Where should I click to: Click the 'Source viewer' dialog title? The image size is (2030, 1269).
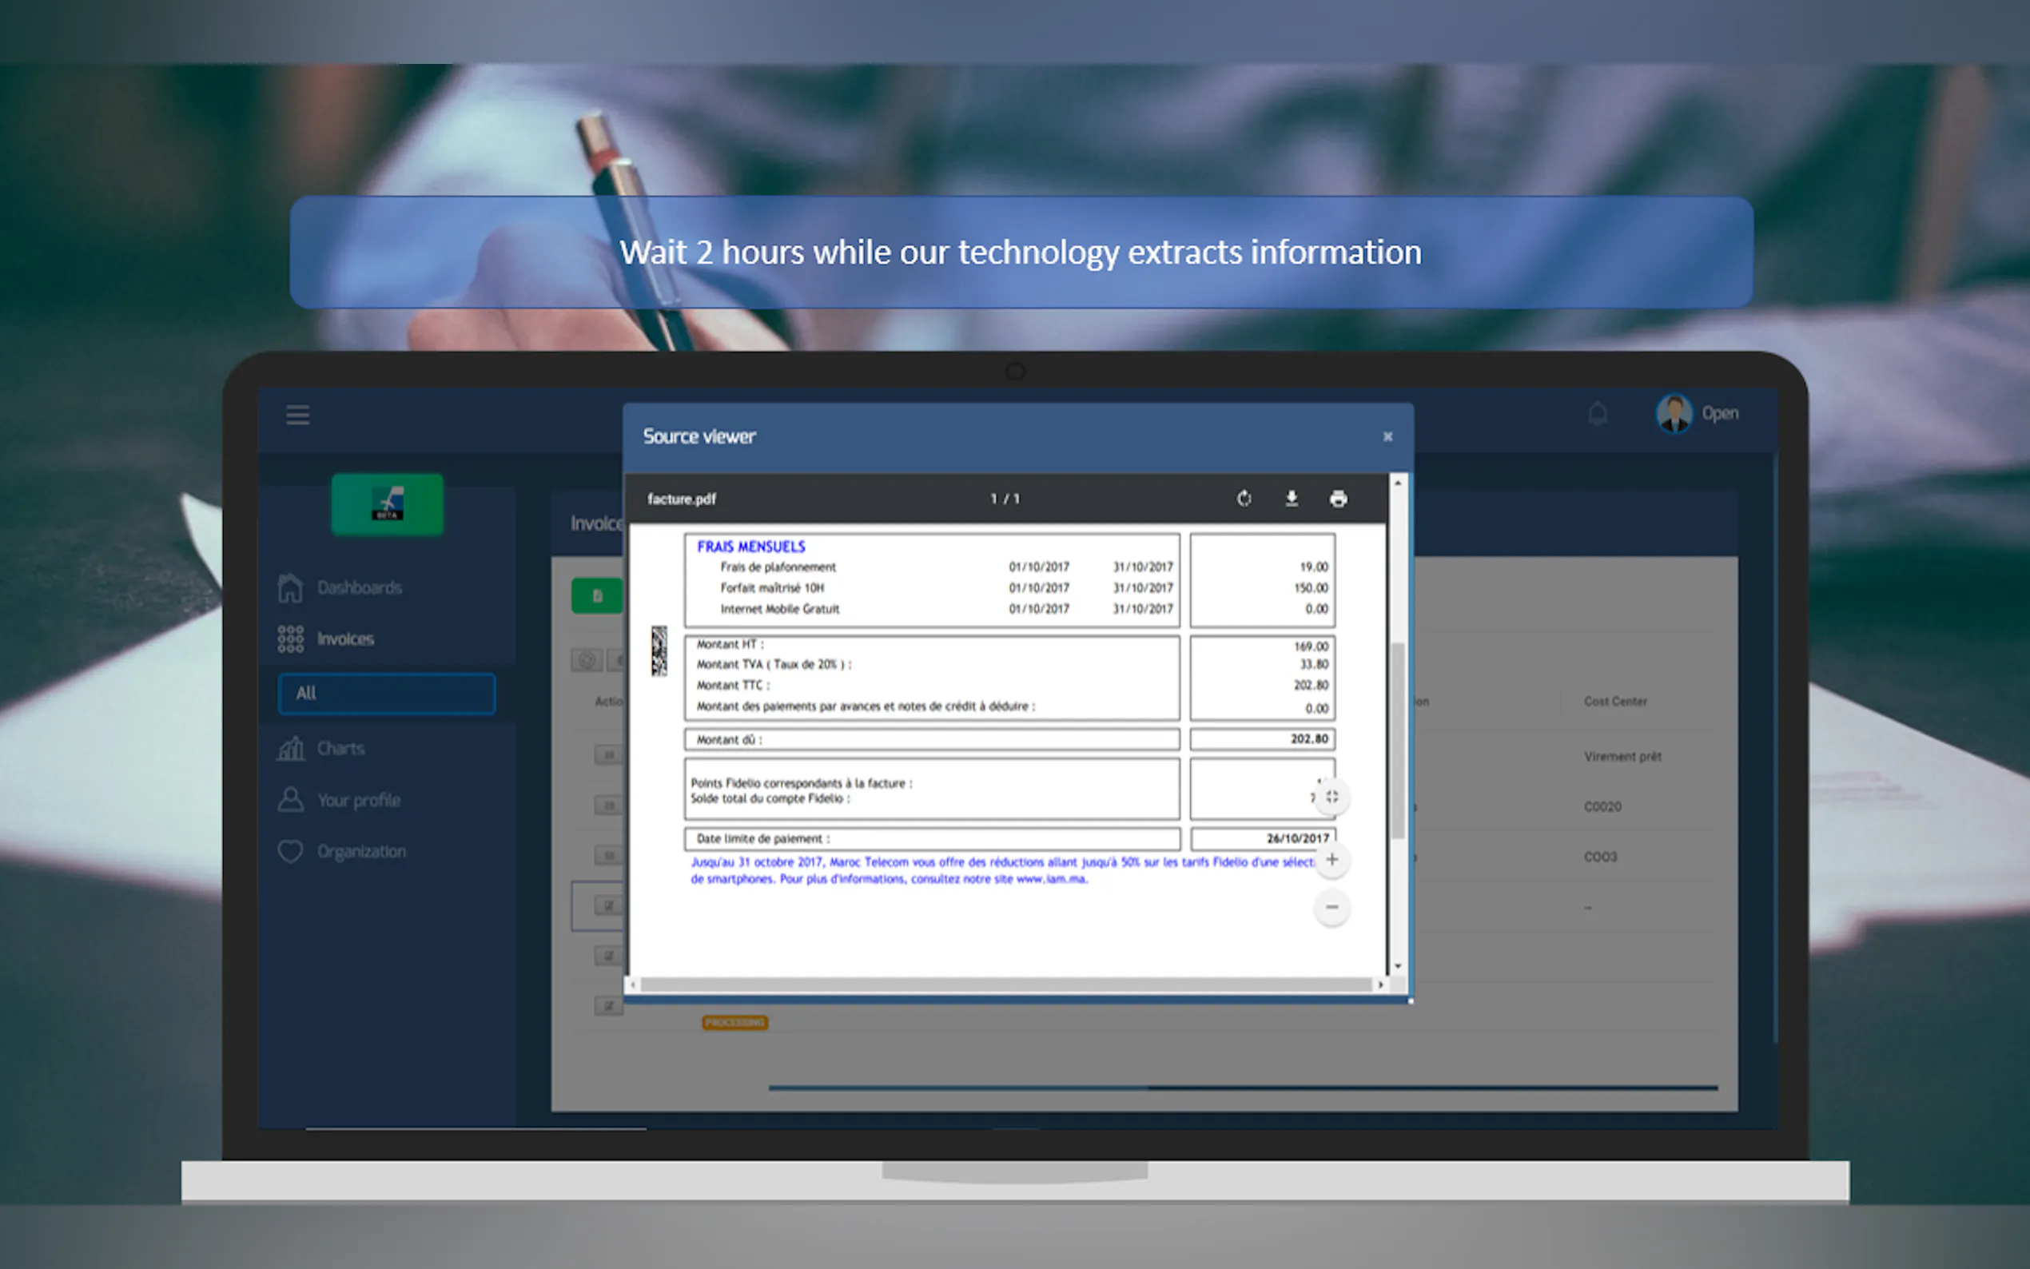click(699, 436)
